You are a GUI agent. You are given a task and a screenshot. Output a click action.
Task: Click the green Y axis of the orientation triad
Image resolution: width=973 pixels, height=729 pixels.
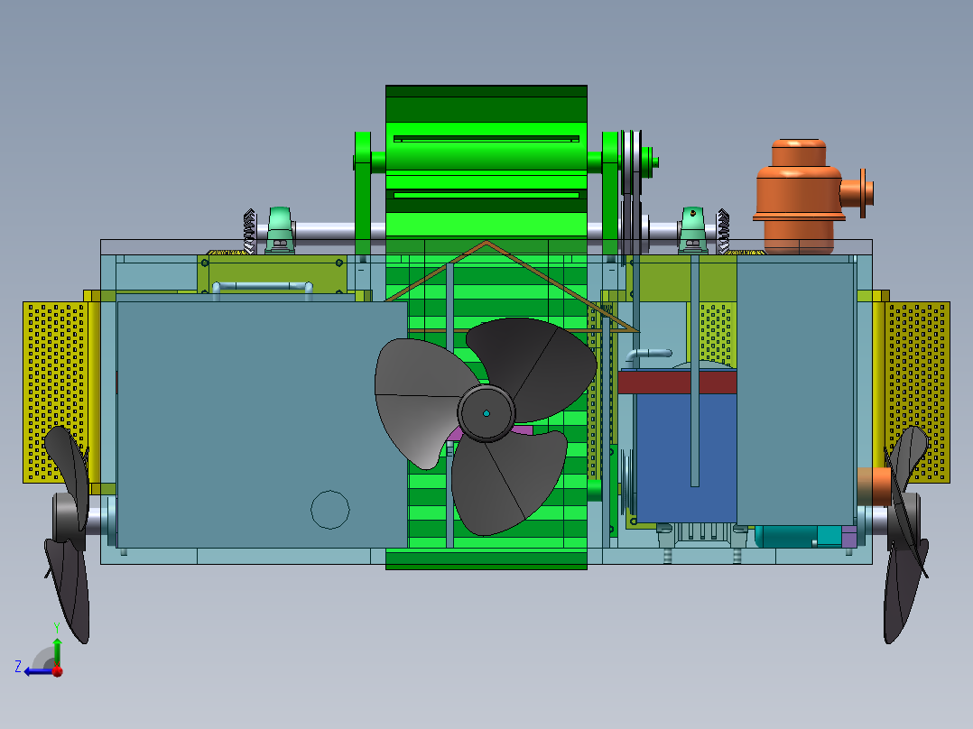click(57, 651)
